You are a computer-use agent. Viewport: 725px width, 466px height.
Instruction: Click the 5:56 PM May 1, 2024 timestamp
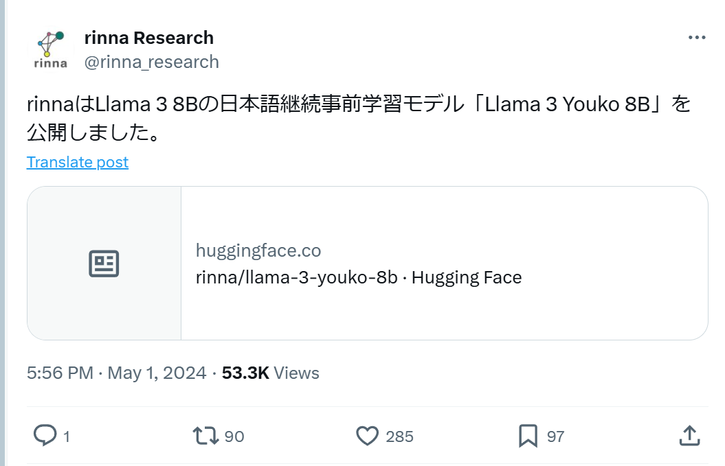(x=116, y=373)
